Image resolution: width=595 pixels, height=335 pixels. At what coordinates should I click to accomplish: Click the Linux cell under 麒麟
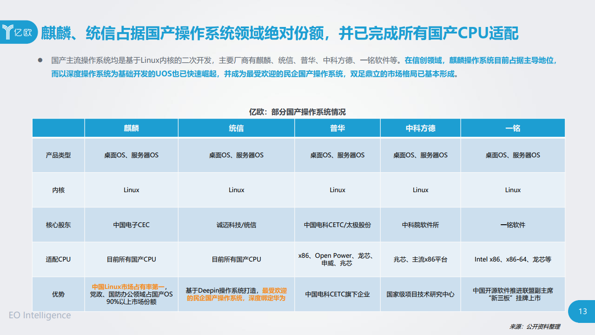coord(132,190)
